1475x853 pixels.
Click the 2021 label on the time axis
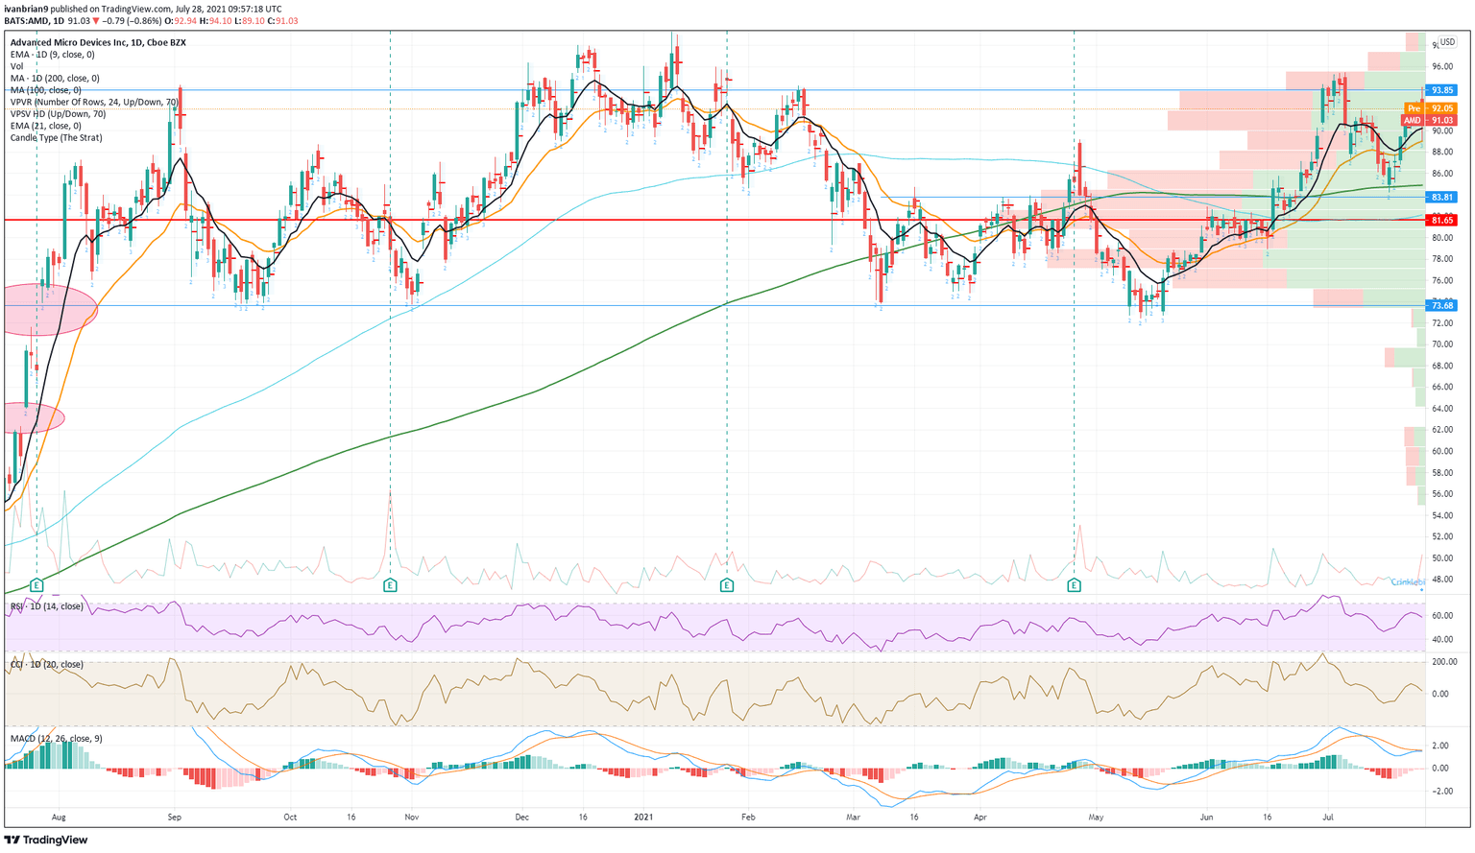click(x=643, y=817)
